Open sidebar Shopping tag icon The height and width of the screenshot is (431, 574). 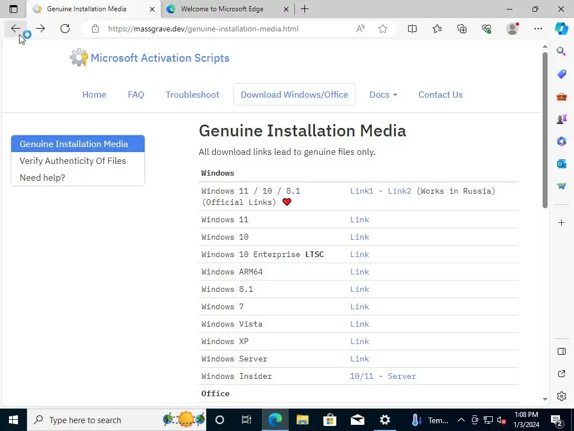tap(561, 74)
